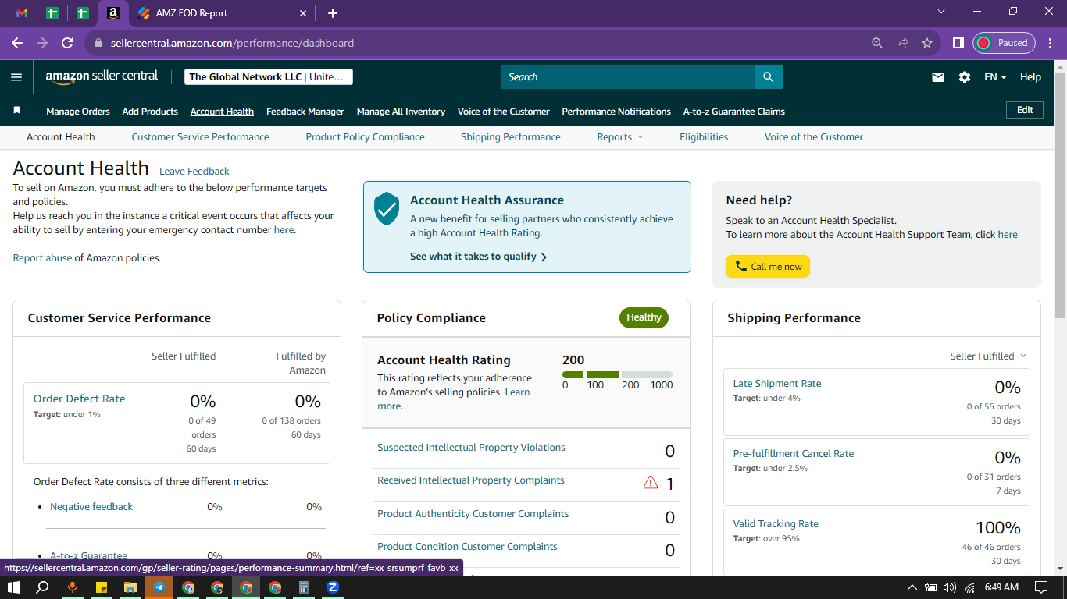Expand See what it takes to qualify
1067x599 pixels.
point(478,257)
